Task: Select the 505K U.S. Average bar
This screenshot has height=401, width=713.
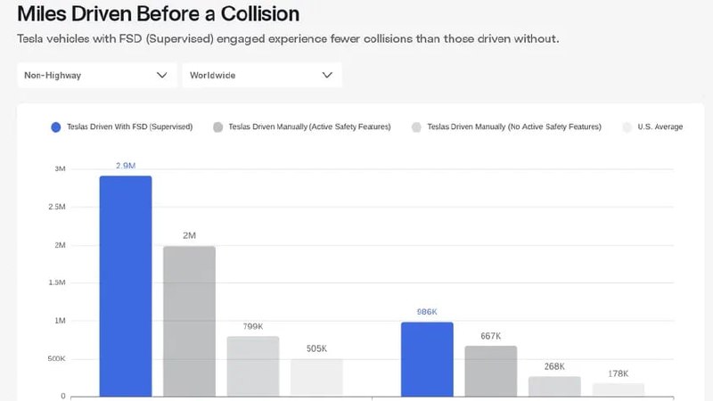Action: (x=316, y=377)
